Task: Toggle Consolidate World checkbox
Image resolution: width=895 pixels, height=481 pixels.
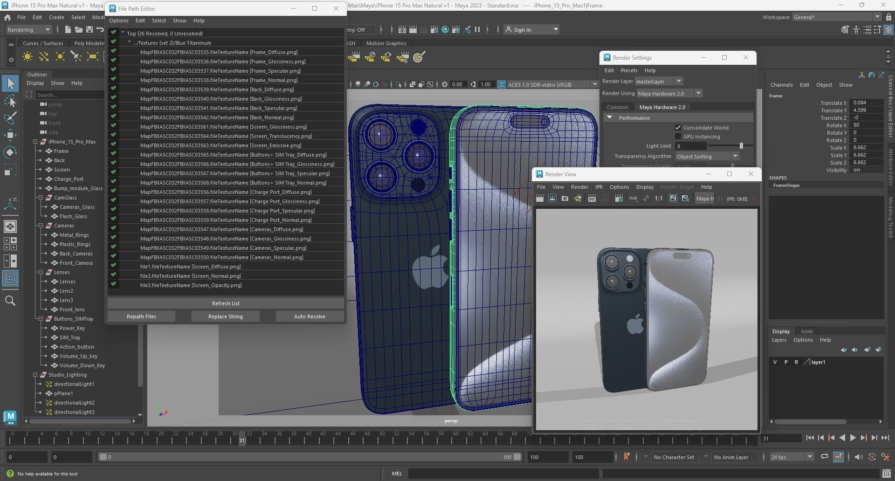Action: tap(678, 128)
